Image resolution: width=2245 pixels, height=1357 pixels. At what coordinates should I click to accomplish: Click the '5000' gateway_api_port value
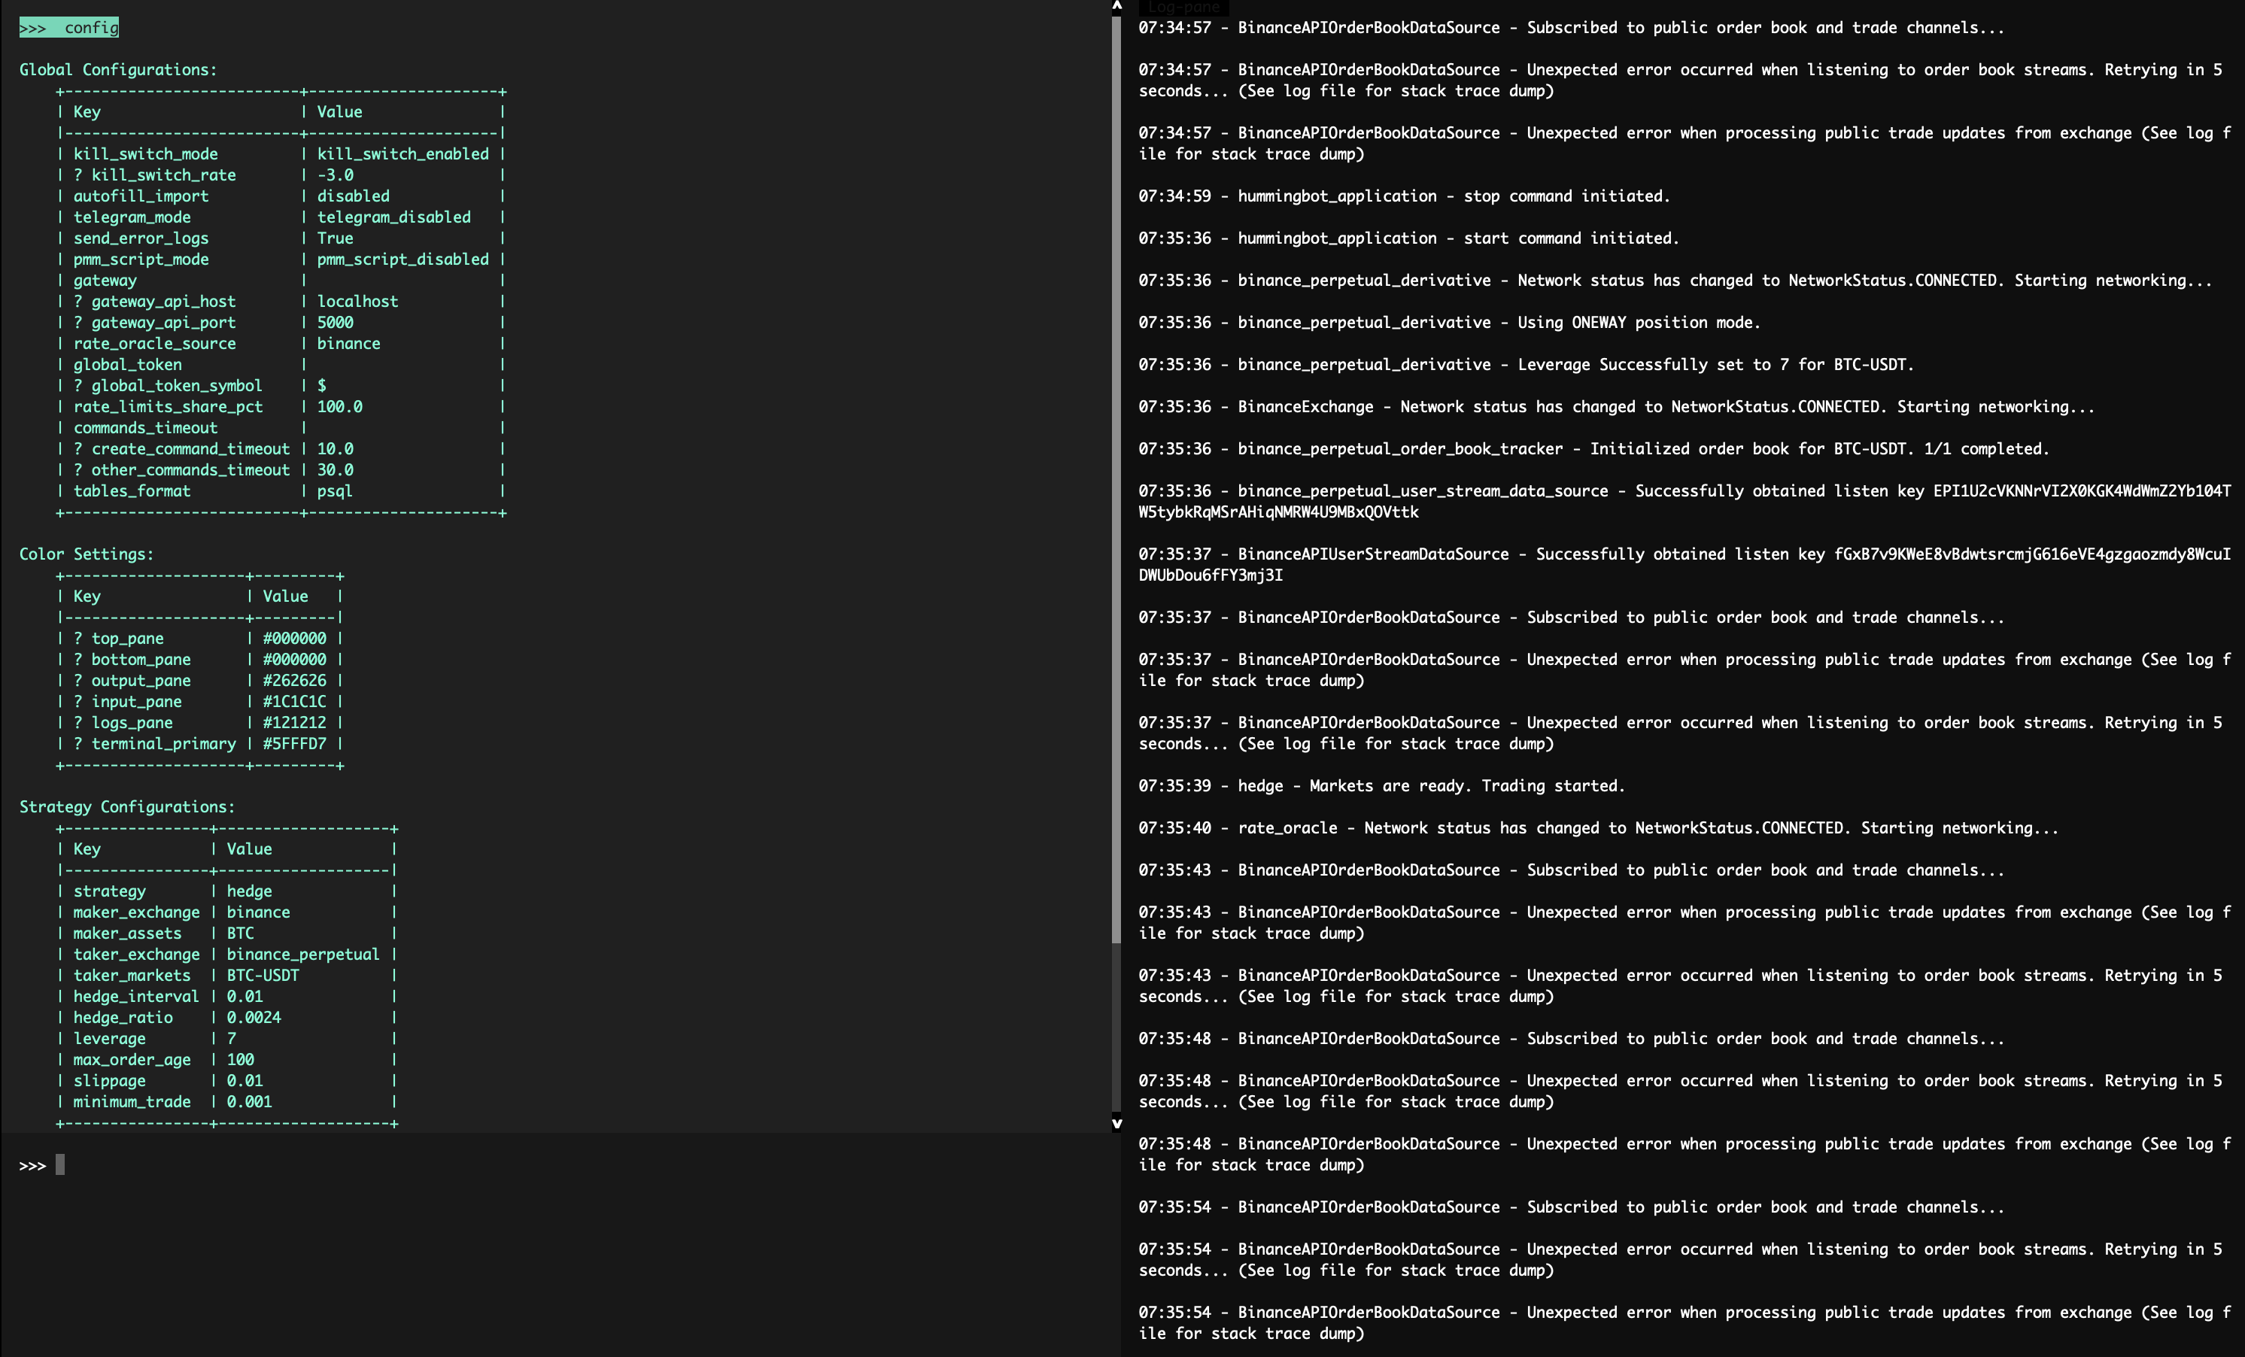pos(336,323)
